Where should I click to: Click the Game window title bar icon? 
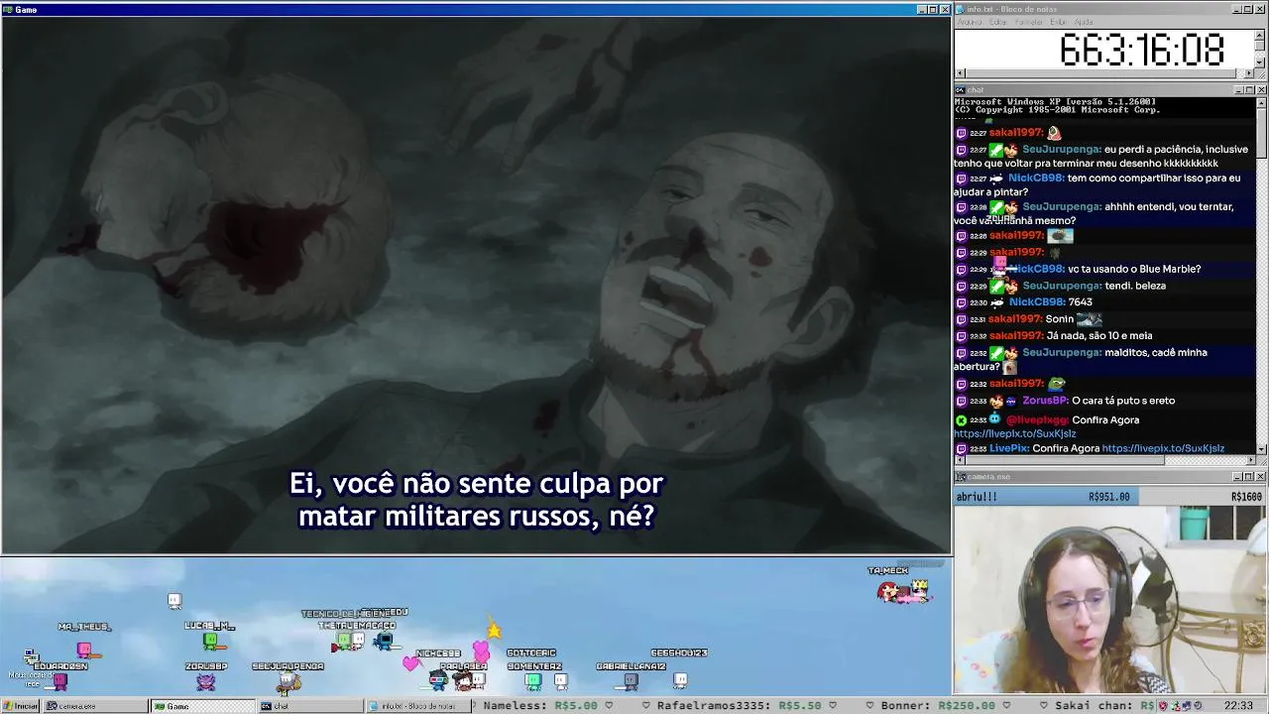(7, 9)
